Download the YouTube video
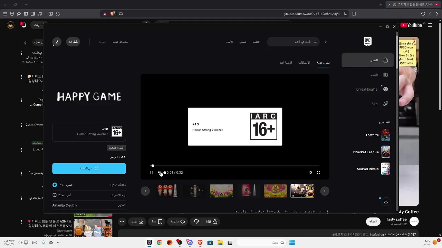Viewport: 442px width, 248px height. coord(137,221)
